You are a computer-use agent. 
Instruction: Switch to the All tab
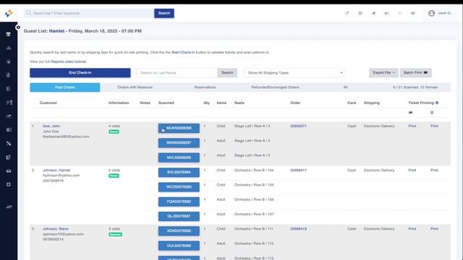tap(345, 87)
